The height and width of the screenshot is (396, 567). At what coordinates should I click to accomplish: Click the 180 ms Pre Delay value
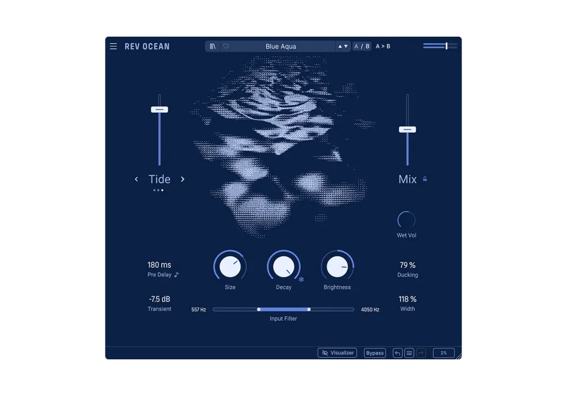click(159, 265)
